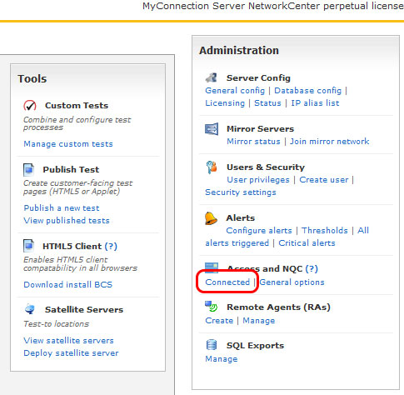The image size is (404, 395).
Task: Select Deploy satellite server
Action: [x=71, y=353]
